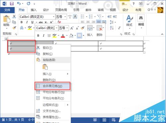
Task: Open 表格属性(R)... from context menu
Action: pyautogui.click(x=52, y=117)
